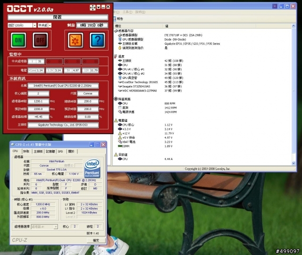Switch to the 關於 about tab in CPU-Z
Viewport: 302px width, 255px height.
[71, 151]
